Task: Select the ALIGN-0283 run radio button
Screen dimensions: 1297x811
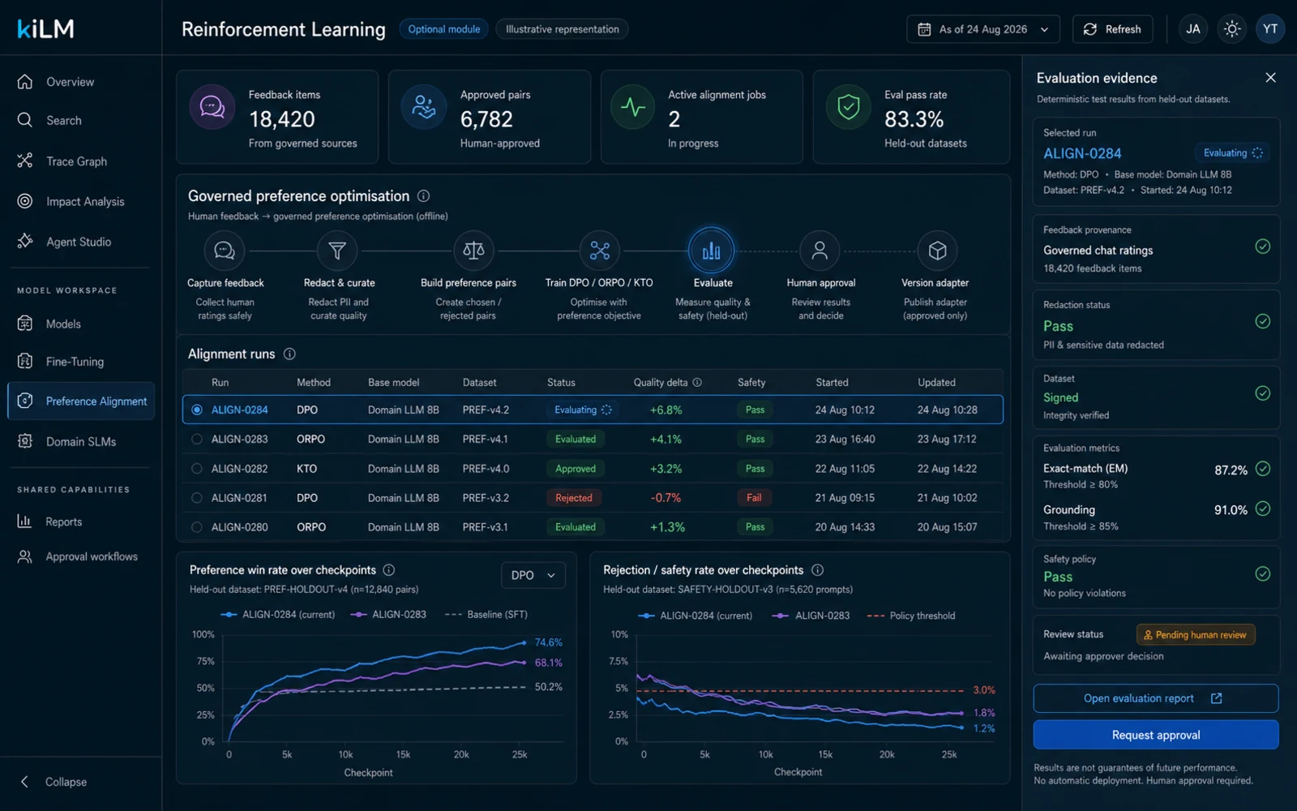Action: [x=197, y=439]
